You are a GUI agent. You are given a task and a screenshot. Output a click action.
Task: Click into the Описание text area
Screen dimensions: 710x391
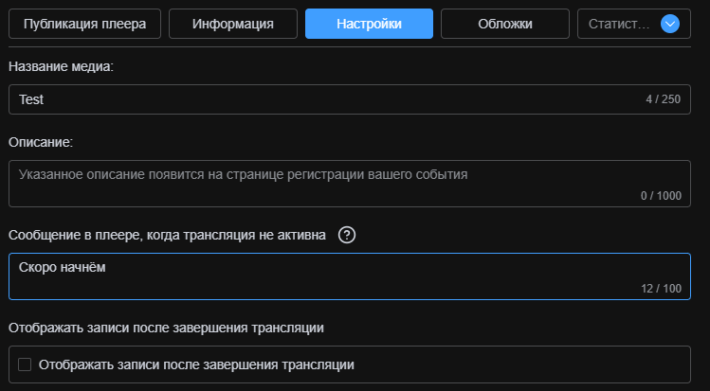350,184
